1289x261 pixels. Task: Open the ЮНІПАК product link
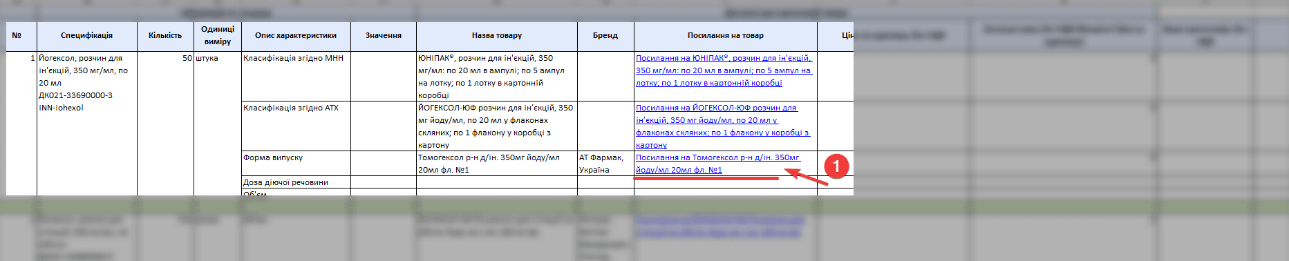724,70
